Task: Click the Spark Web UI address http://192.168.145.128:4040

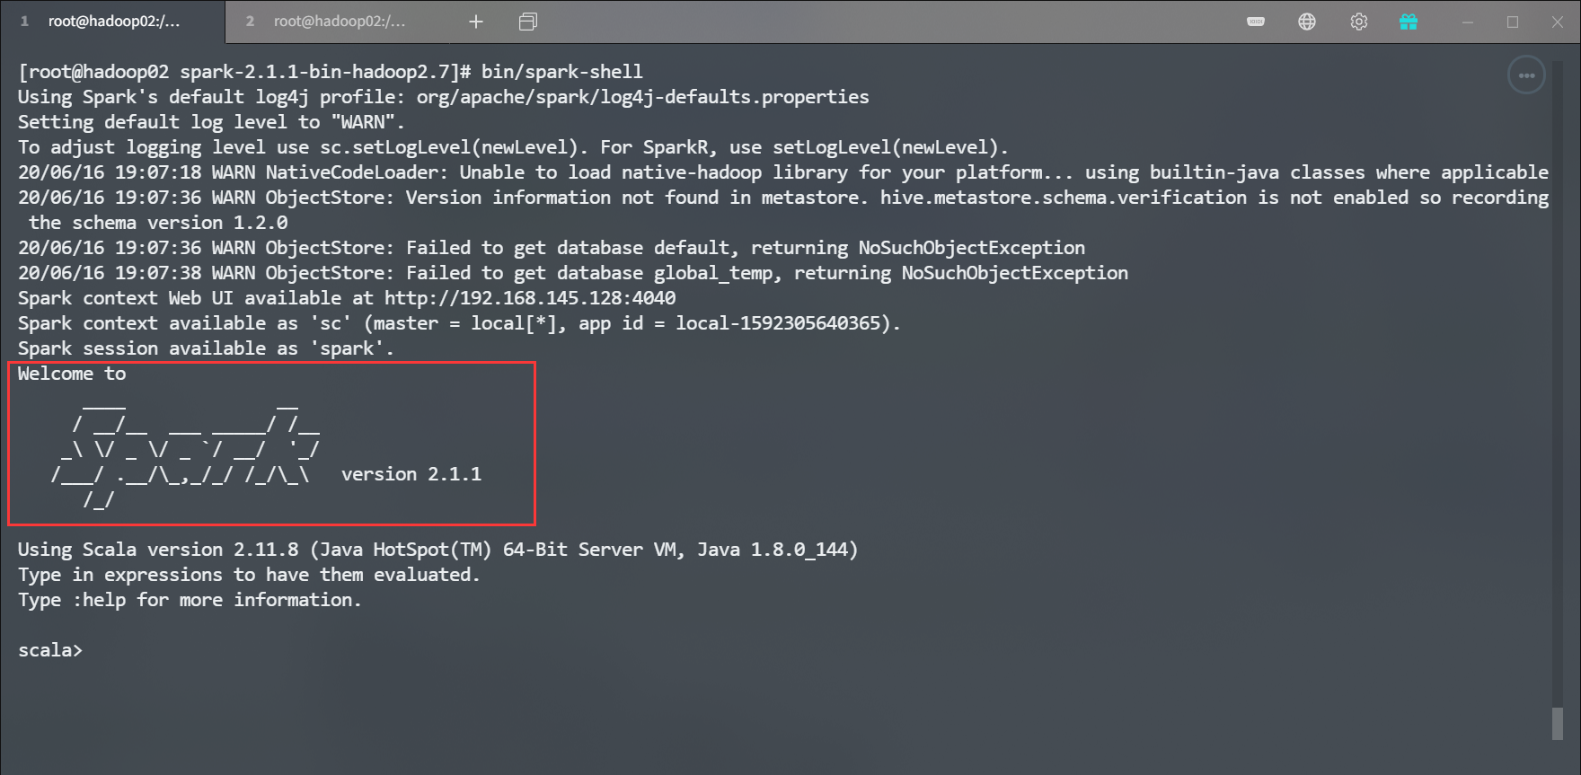Action: click(x=530, y=298)
